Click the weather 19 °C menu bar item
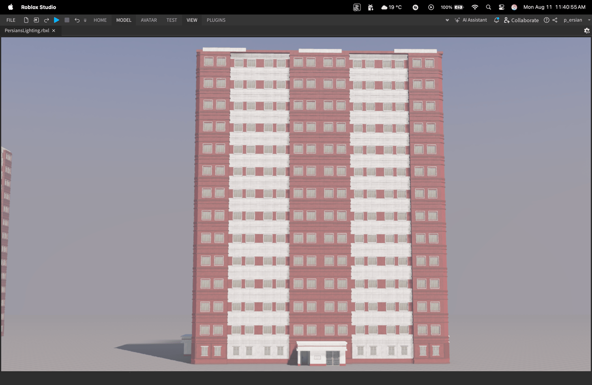This screenshot has height=385, width=592. (x=392, y=7)
